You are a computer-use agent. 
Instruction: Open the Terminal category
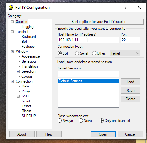coord(22,32)
